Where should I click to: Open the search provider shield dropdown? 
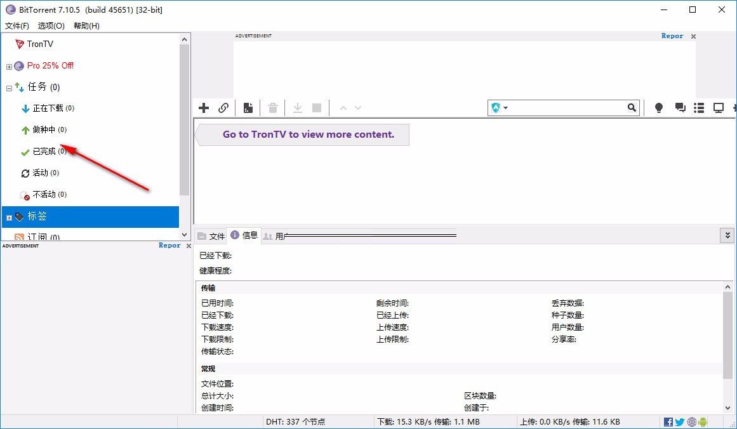[x=499, y=108]
